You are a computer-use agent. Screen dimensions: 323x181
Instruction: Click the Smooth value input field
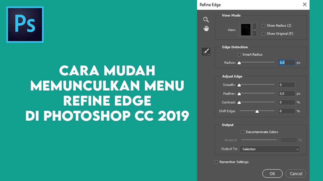[287, 85]
